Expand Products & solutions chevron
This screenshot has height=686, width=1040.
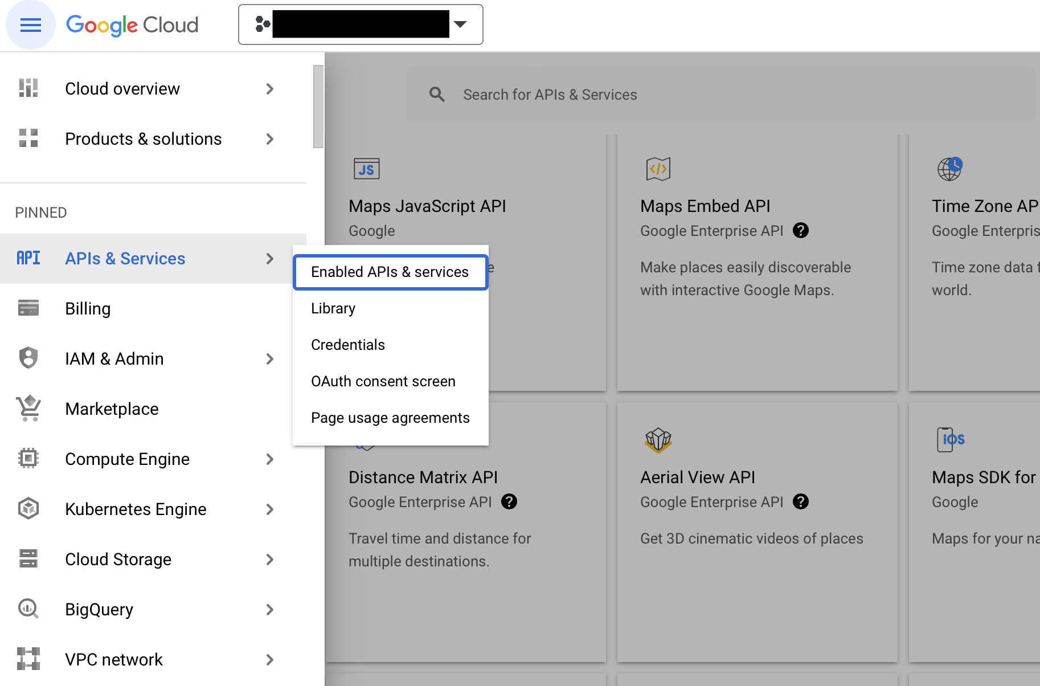pyautogui.click(x=270, y=139)
